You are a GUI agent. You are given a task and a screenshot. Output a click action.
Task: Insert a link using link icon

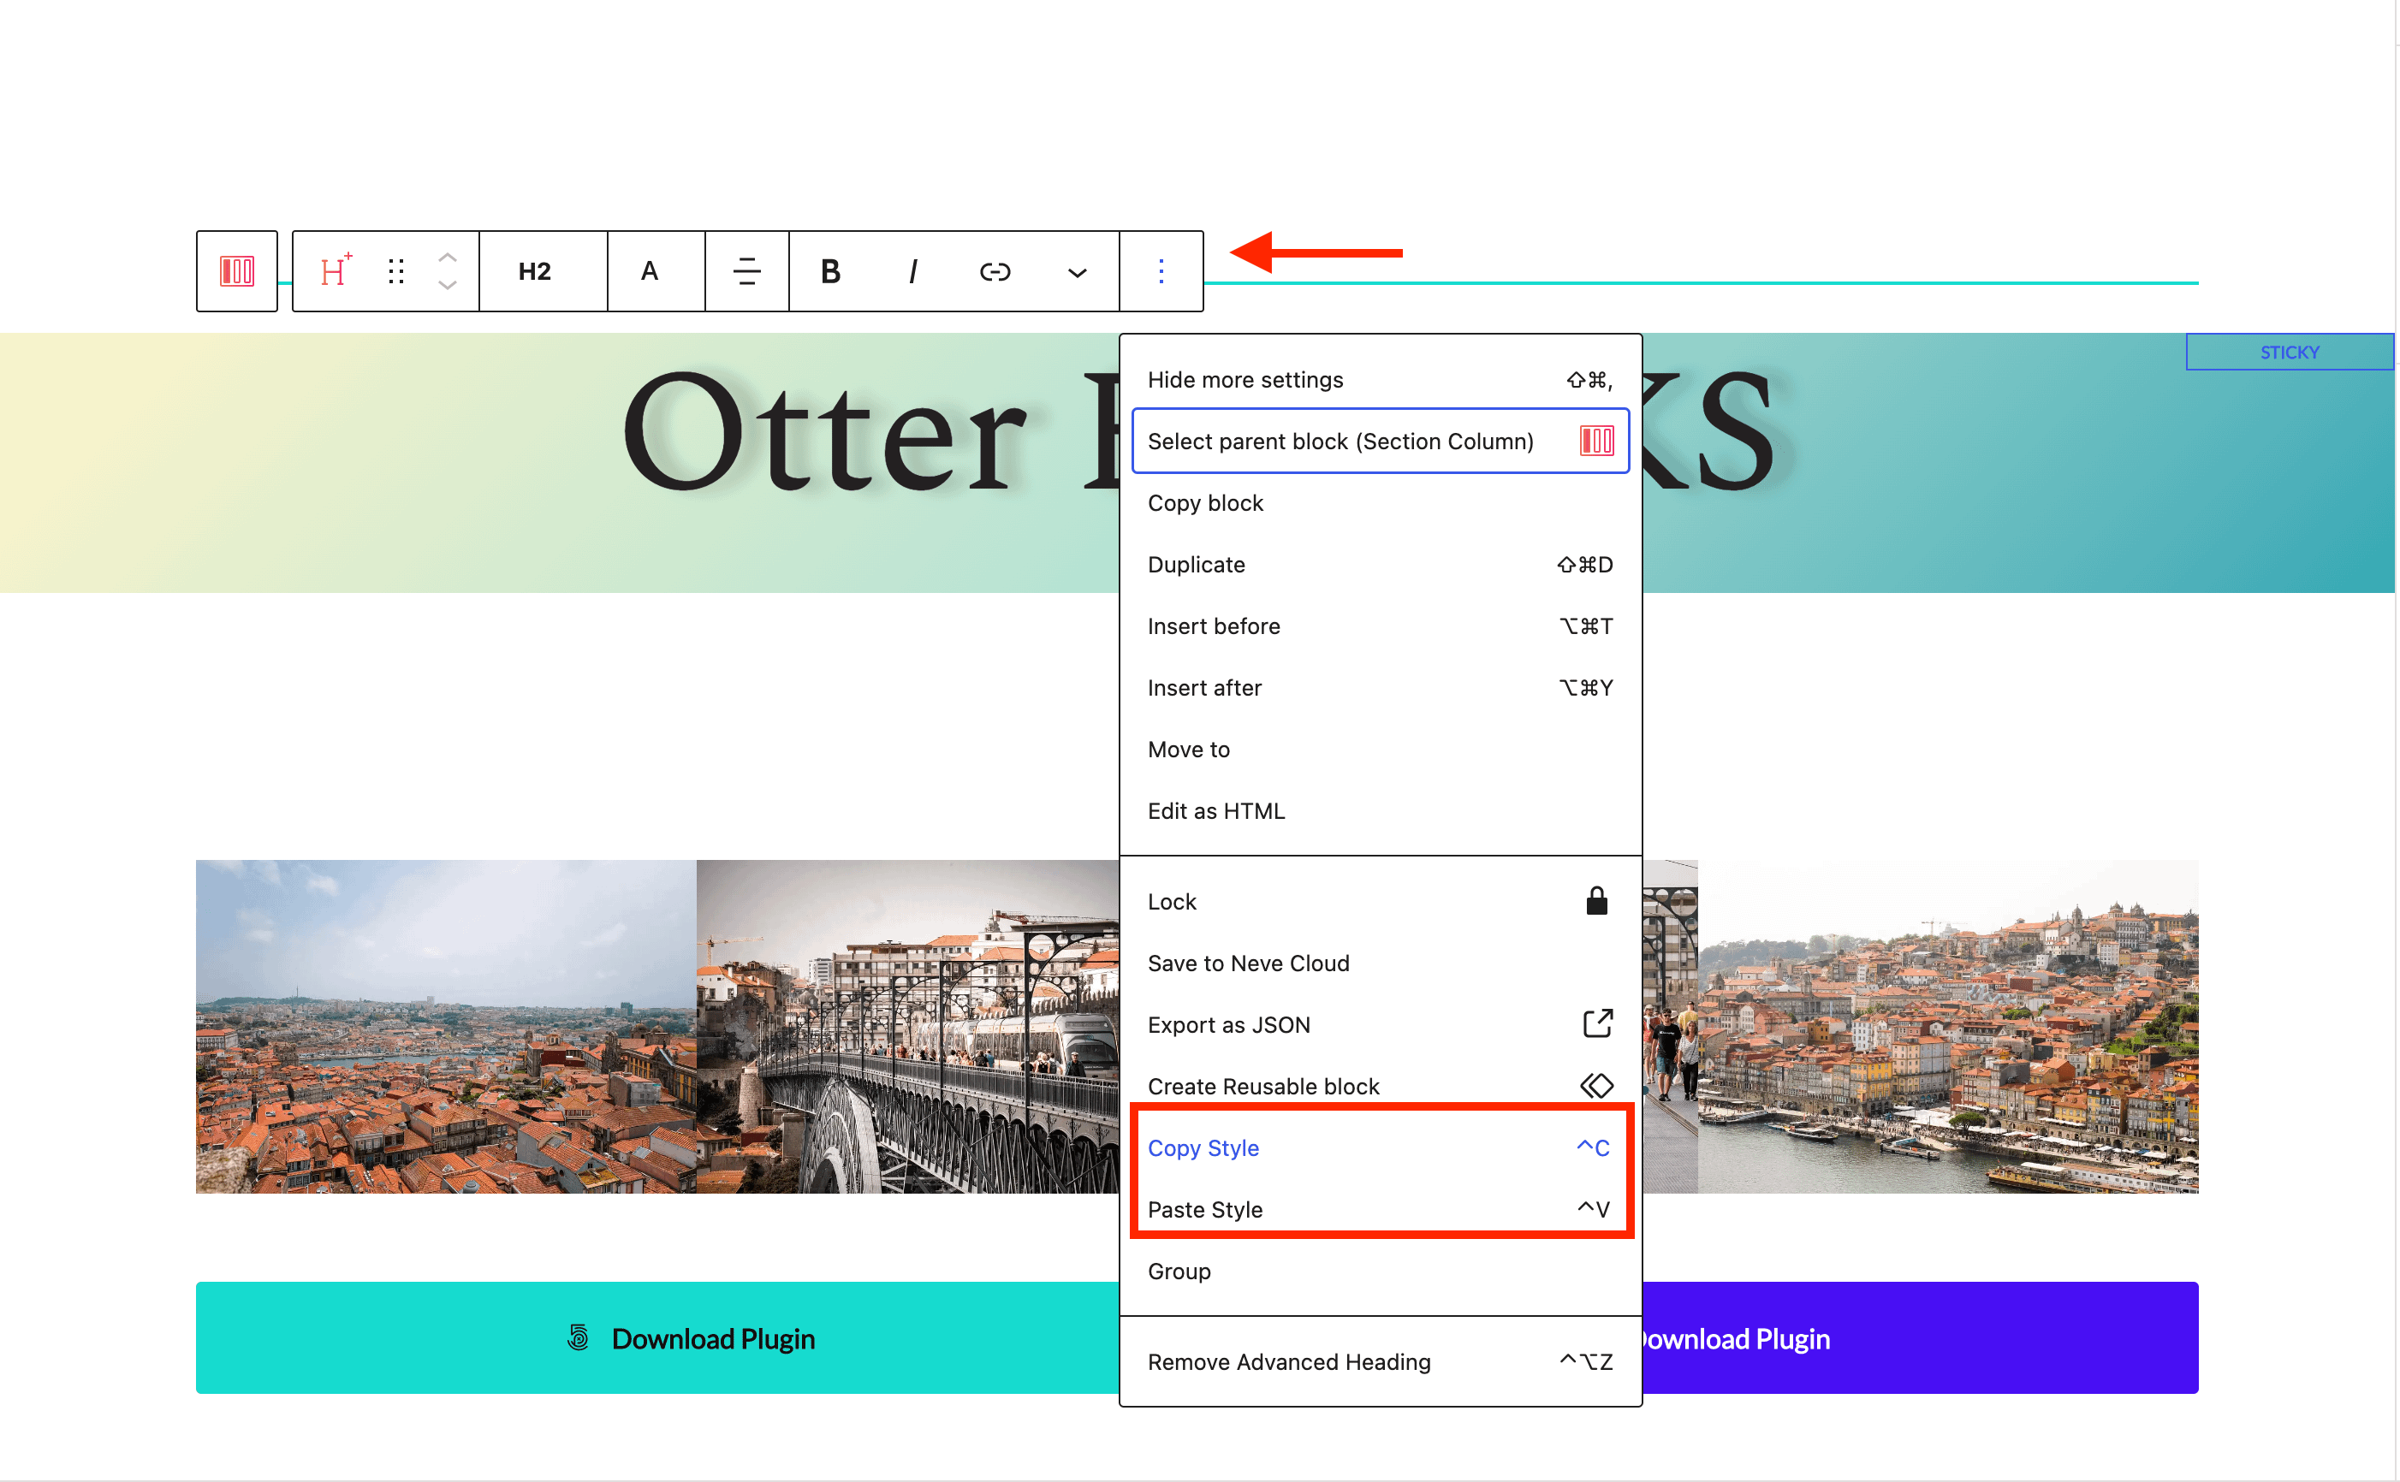pyautogui.click(x=995, y=271)
